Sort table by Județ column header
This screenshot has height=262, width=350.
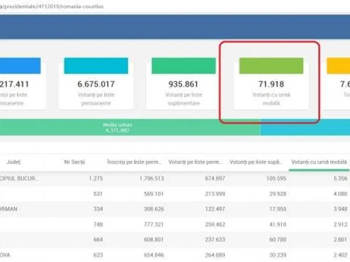click(x=14, y=162)
